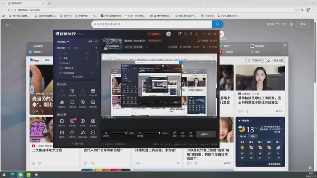
Task: Open weather card three-dot menu
Action: 280,121
